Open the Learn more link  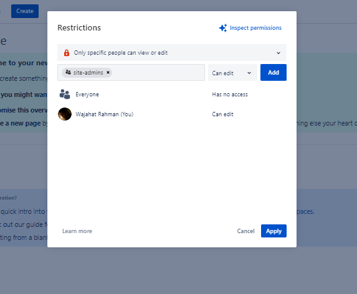[77, 231]
